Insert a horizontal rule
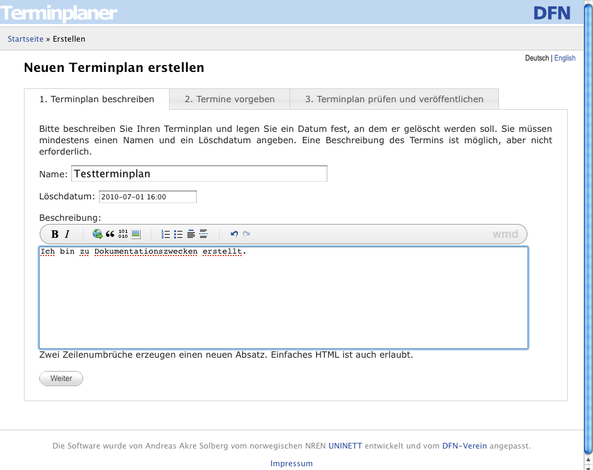 click(203, 234)
